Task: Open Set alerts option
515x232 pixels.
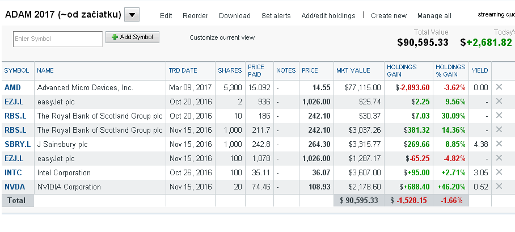Action: click(276, 16)
